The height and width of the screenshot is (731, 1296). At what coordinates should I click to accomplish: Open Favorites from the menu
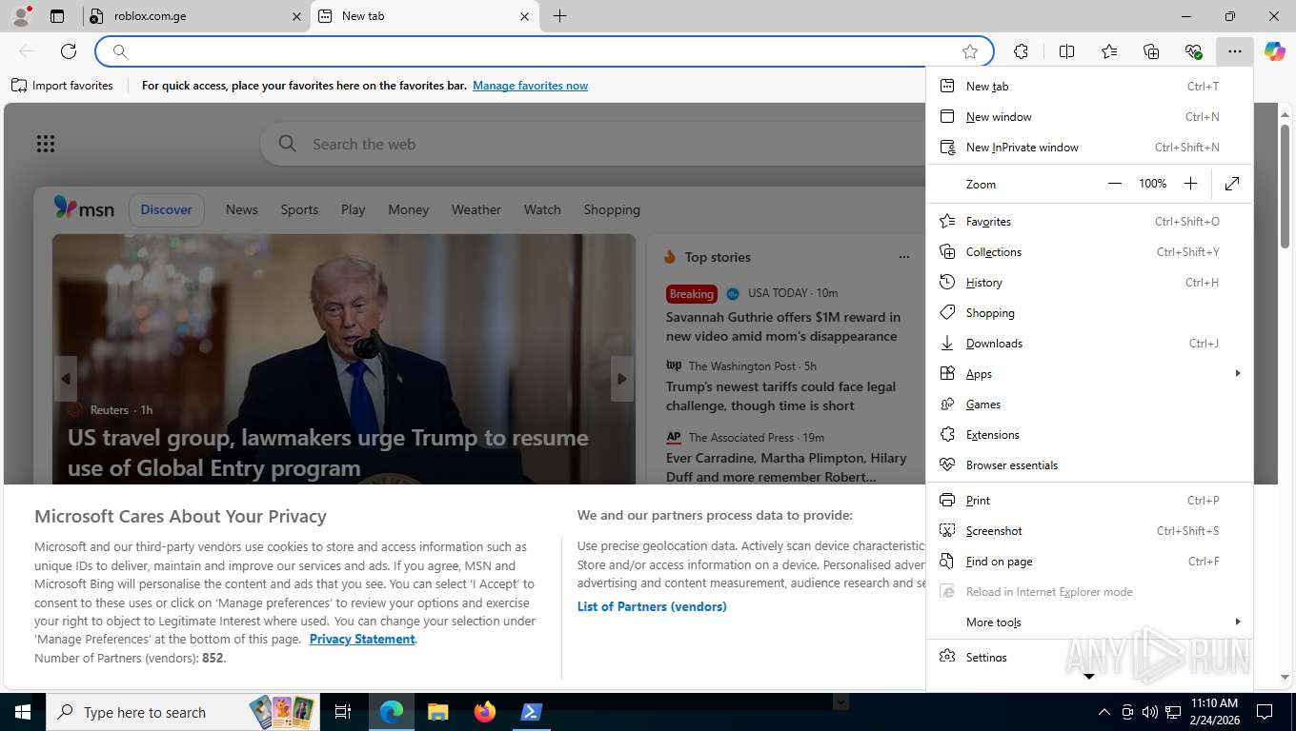pyautogui.click(x=1089, y=221)
